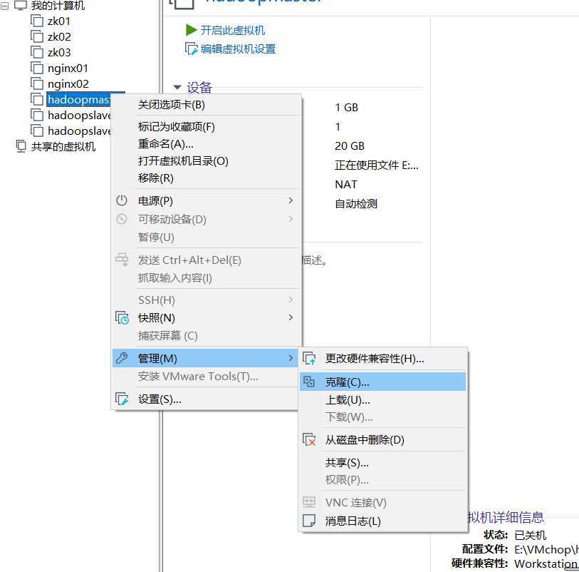Expand the 管理(M) submenu arrow

tap(291, 358)
